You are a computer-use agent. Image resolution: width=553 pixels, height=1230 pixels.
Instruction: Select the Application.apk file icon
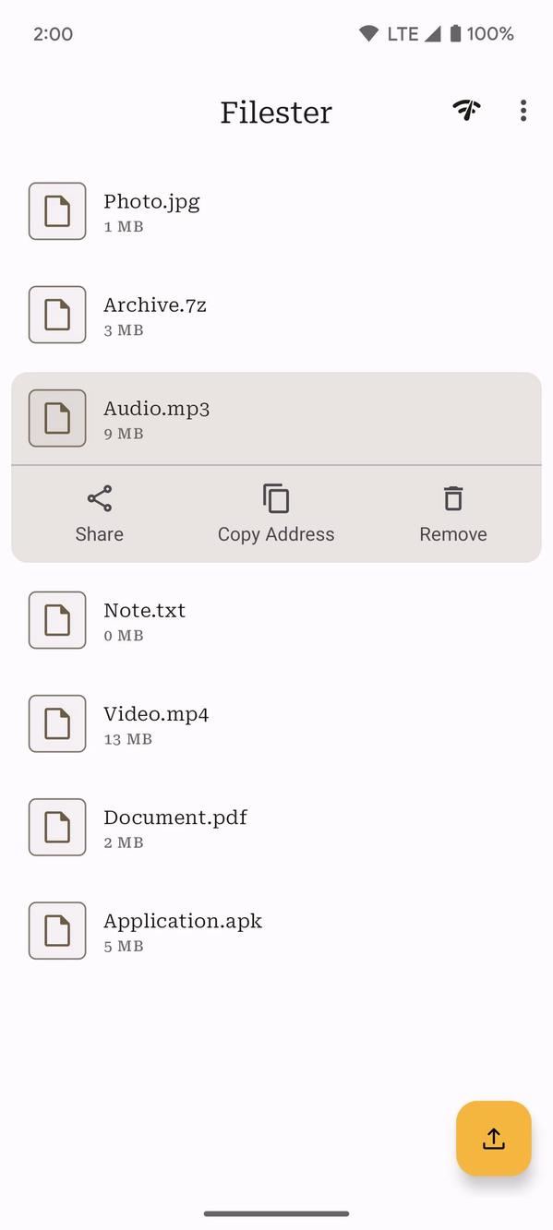tap(57, 930)
